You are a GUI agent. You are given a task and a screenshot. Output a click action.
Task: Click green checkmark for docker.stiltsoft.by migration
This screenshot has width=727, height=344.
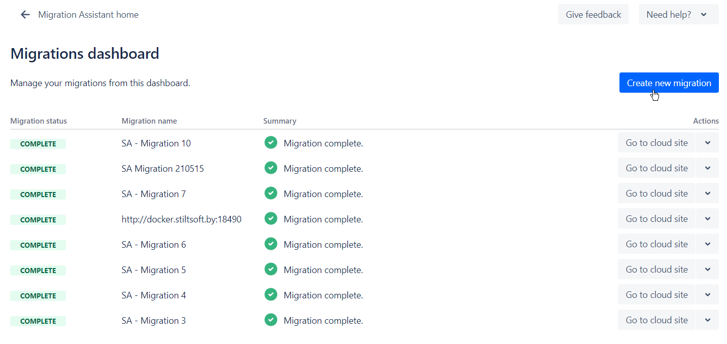271,218
